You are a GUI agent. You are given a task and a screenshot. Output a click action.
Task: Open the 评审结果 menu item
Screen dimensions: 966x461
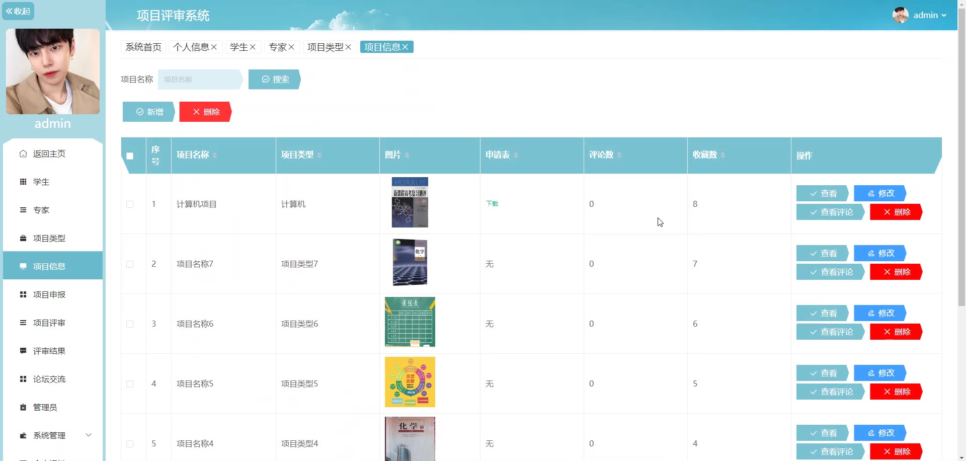point(53,351)
